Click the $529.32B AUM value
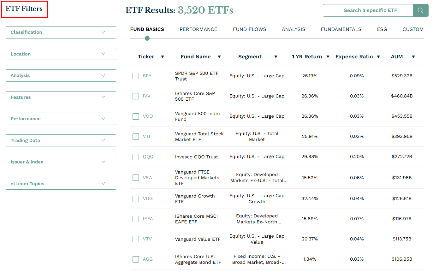433x272 pixels. click(x=402, y=76)
